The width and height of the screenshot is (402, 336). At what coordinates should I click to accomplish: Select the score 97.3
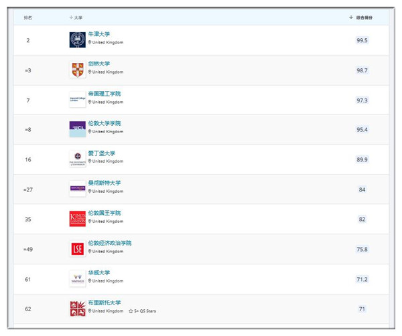pyautogui.click(x=362, y=100)
